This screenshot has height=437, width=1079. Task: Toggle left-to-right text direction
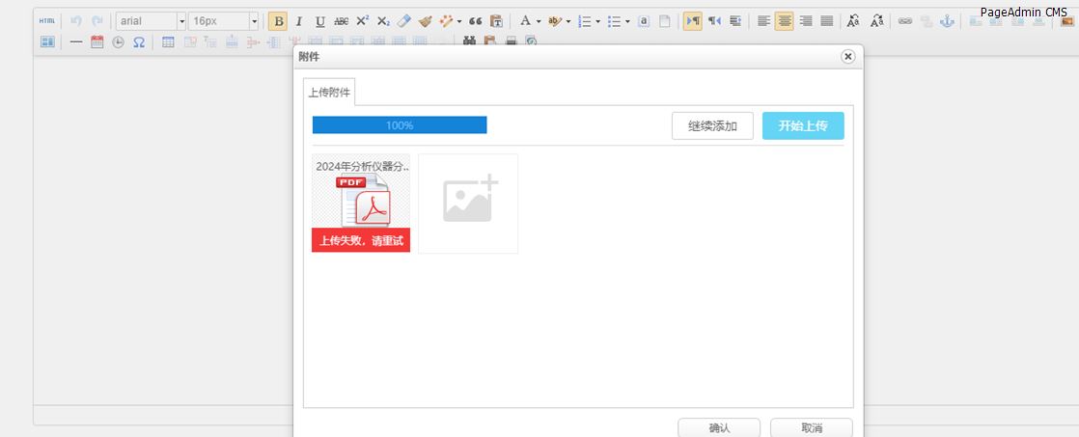coord(692,21)
